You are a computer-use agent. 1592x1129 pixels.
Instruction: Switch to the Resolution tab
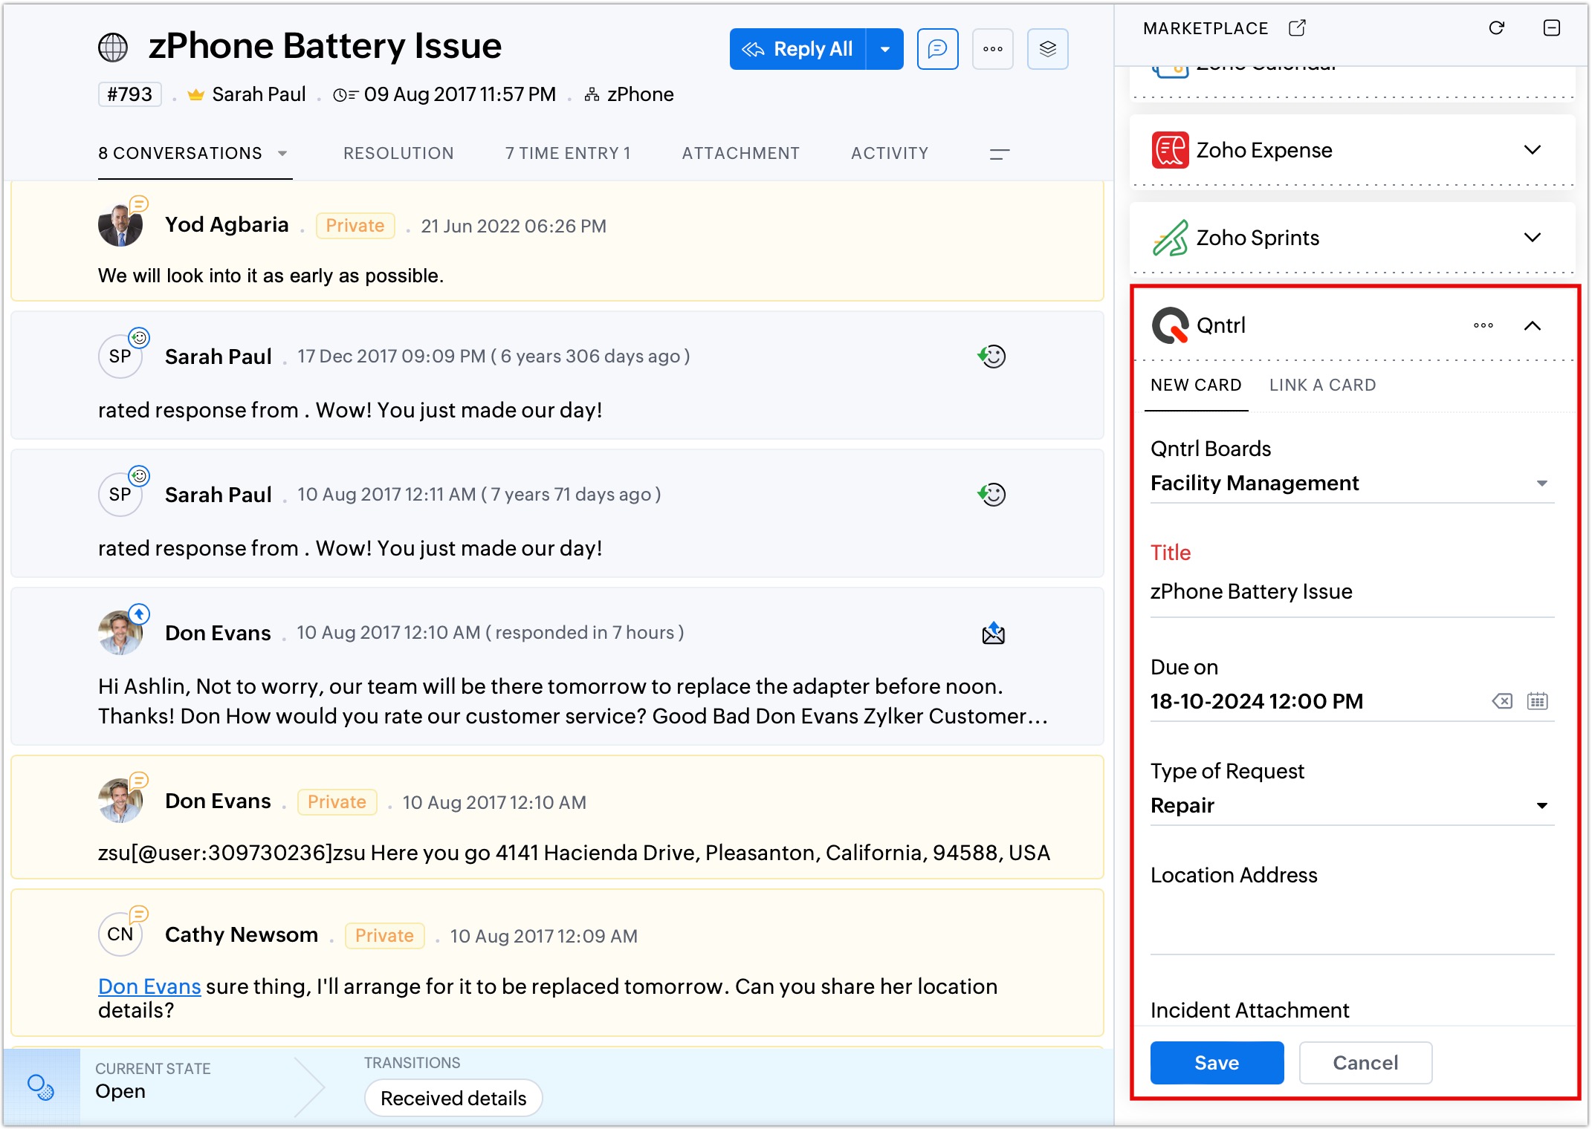click(x=398, y=153)
